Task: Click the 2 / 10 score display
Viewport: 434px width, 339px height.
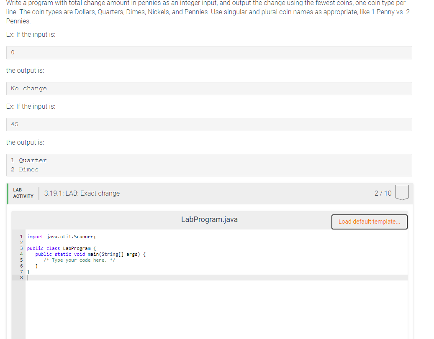Action: point(383,193)
